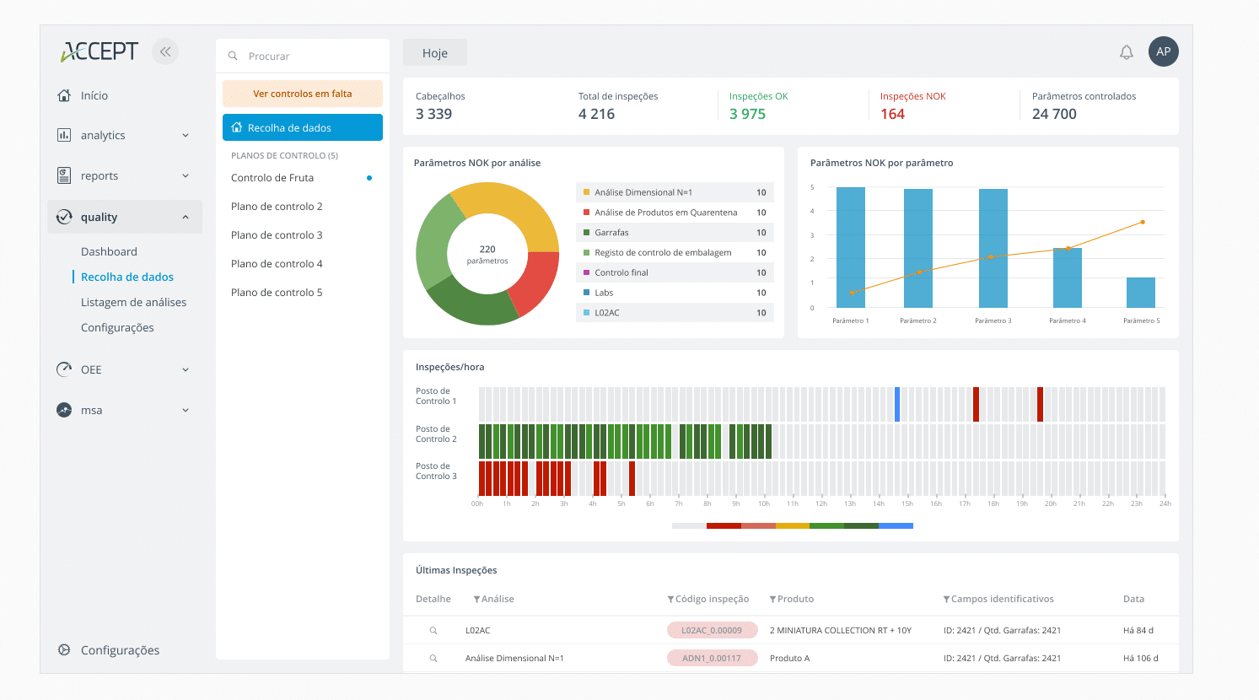Click magnifier detail icon for L02AC row
The width and height of the screenshot is (1259, 700).
point(433,631)
